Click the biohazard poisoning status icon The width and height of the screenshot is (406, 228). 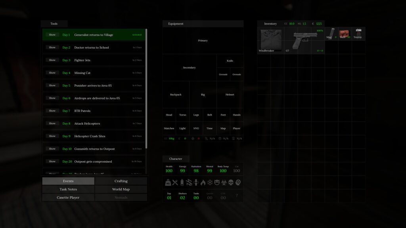tap(224, 182)
